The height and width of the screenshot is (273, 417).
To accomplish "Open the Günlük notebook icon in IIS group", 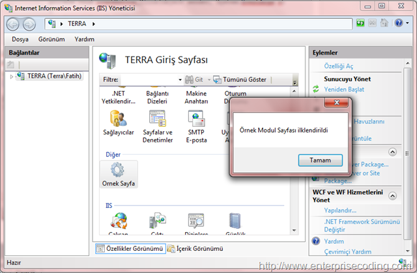I will (235, 221).
